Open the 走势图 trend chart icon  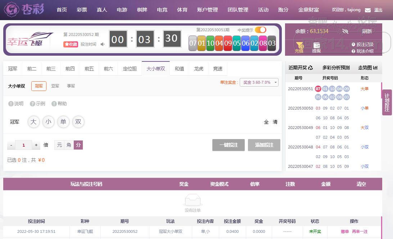coord(375,68)
